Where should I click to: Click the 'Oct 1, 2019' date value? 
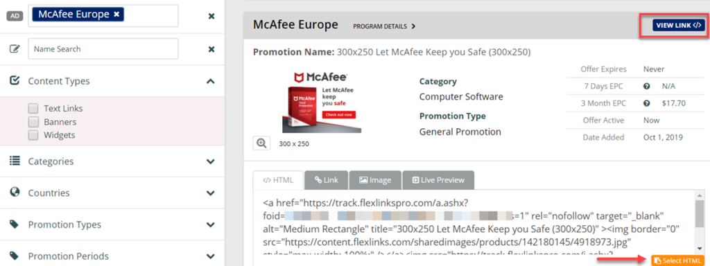tap(663, 137)
